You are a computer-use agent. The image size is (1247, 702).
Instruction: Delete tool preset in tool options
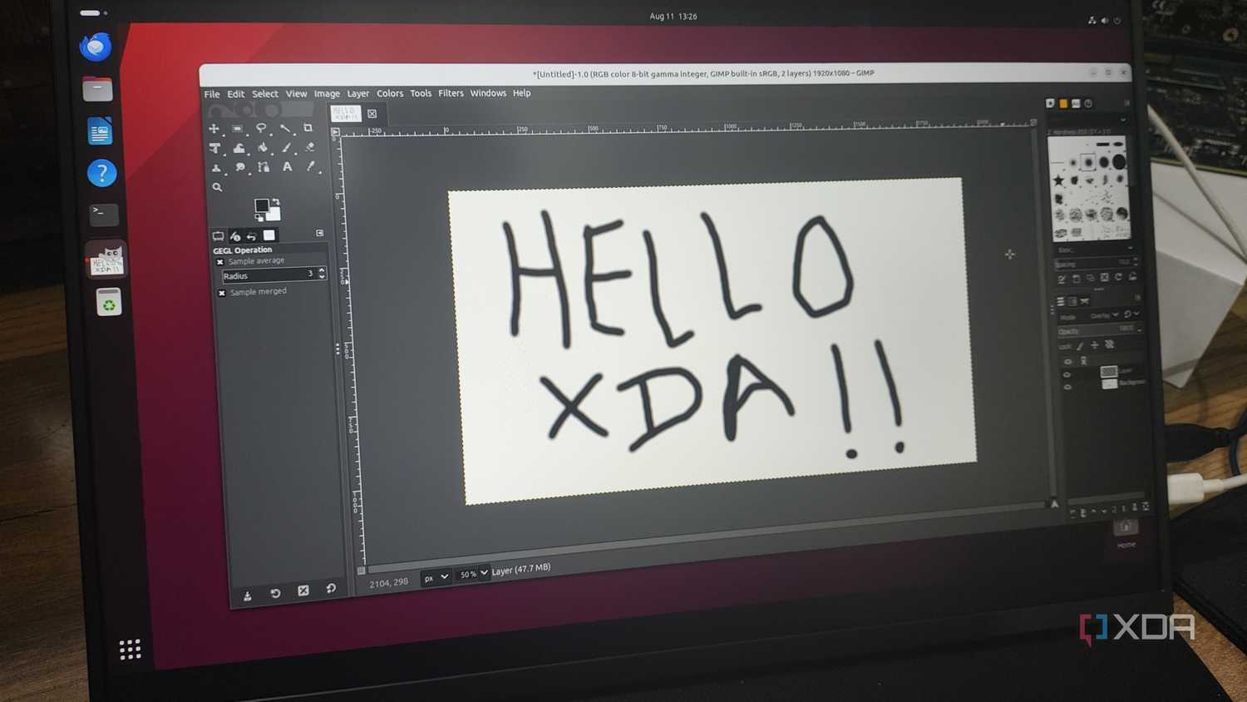point(303,591)
